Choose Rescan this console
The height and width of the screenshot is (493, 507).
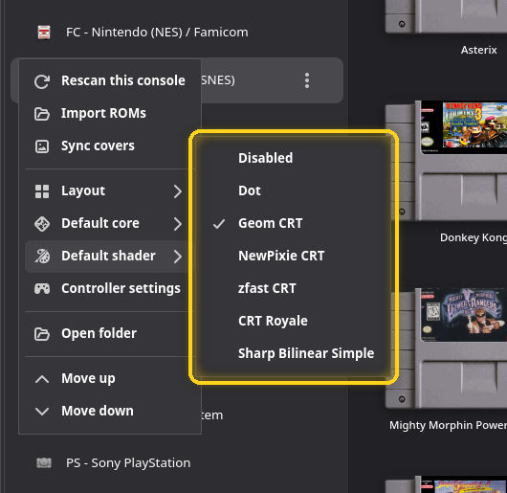(x=110, y=80)
